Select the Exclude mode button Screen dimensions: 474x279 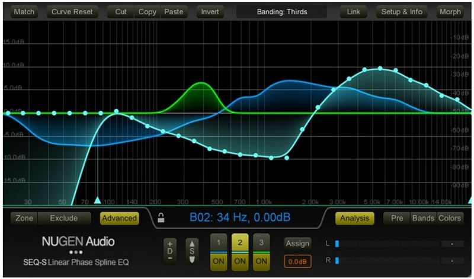64,218
